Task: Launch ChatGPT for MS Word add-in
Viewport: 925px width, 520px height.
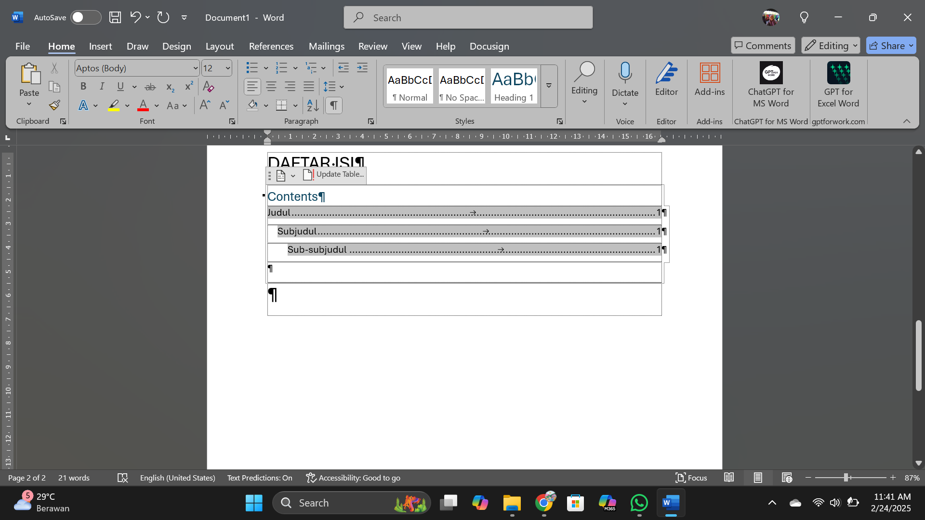Action: point(770,86)
